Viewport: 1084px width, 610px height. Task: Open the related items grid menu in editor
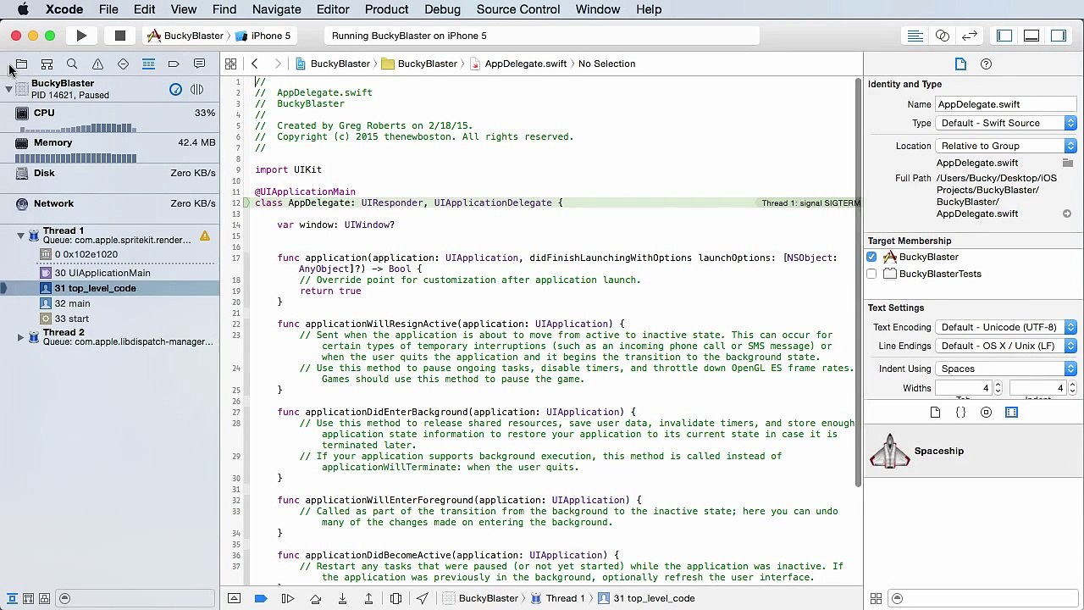click(230, 64)
